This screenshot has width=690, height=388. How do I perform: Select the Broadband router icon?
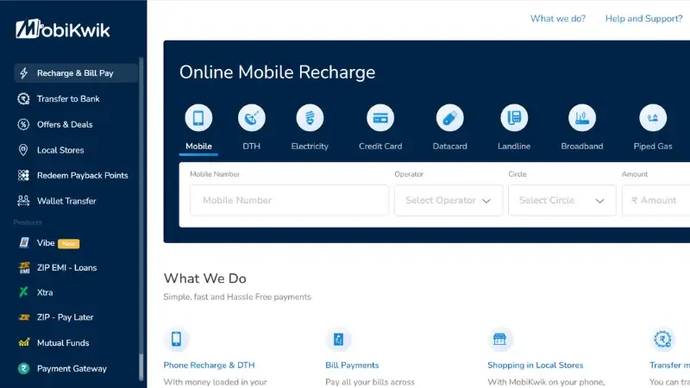pos(581,118)
